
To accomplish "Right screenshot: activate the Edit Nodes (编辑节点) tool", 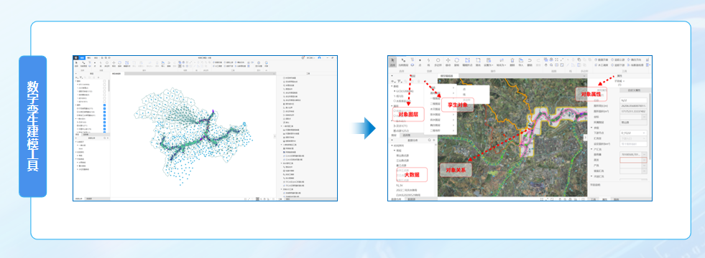I will (467, 62).
